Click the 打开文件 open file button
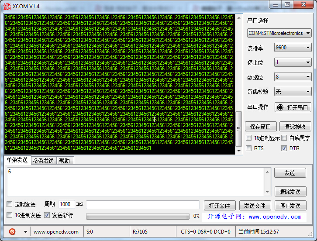 (220, 206)
